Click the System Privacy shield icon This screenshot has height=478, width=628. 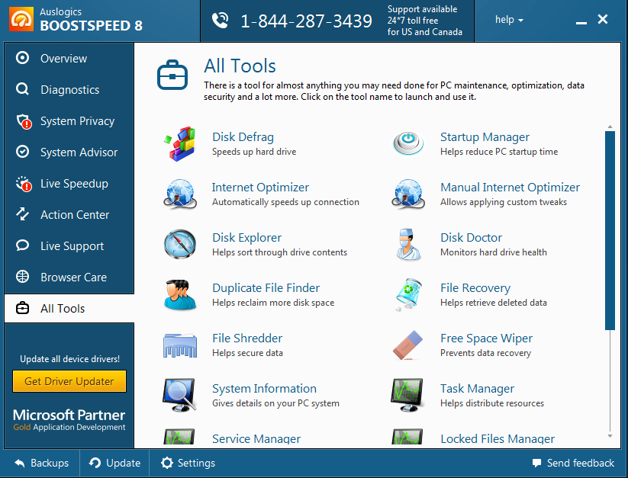tap(23, 121)
